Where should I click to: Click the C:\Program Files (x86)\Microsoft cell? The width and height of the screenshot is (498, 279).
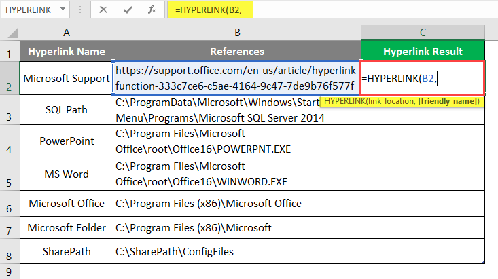[237, 227]
